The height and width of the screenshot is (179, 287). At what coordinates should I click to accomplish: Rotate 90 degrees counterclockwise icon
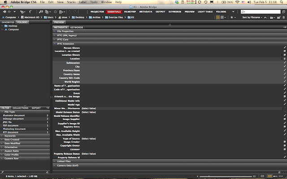[x=70, y=12]
